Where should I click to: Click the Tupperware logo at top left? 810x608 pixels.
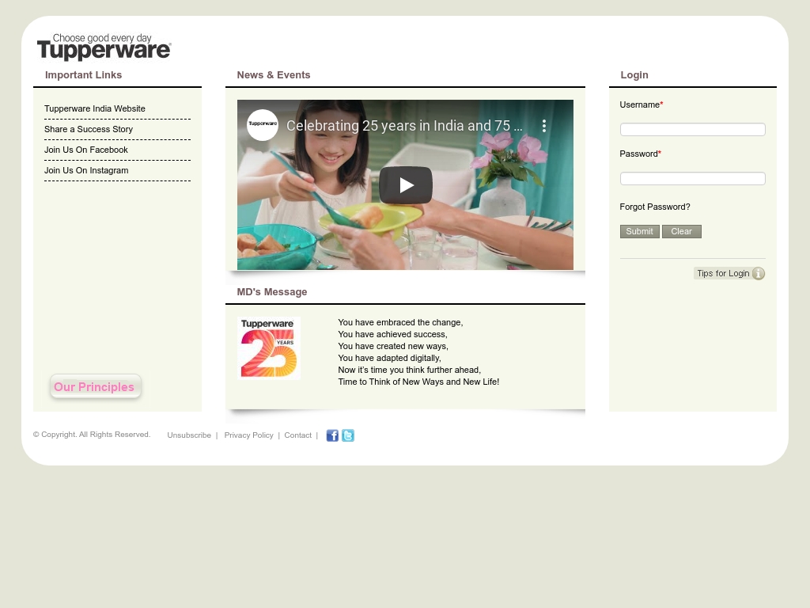(x=104, y=47)
